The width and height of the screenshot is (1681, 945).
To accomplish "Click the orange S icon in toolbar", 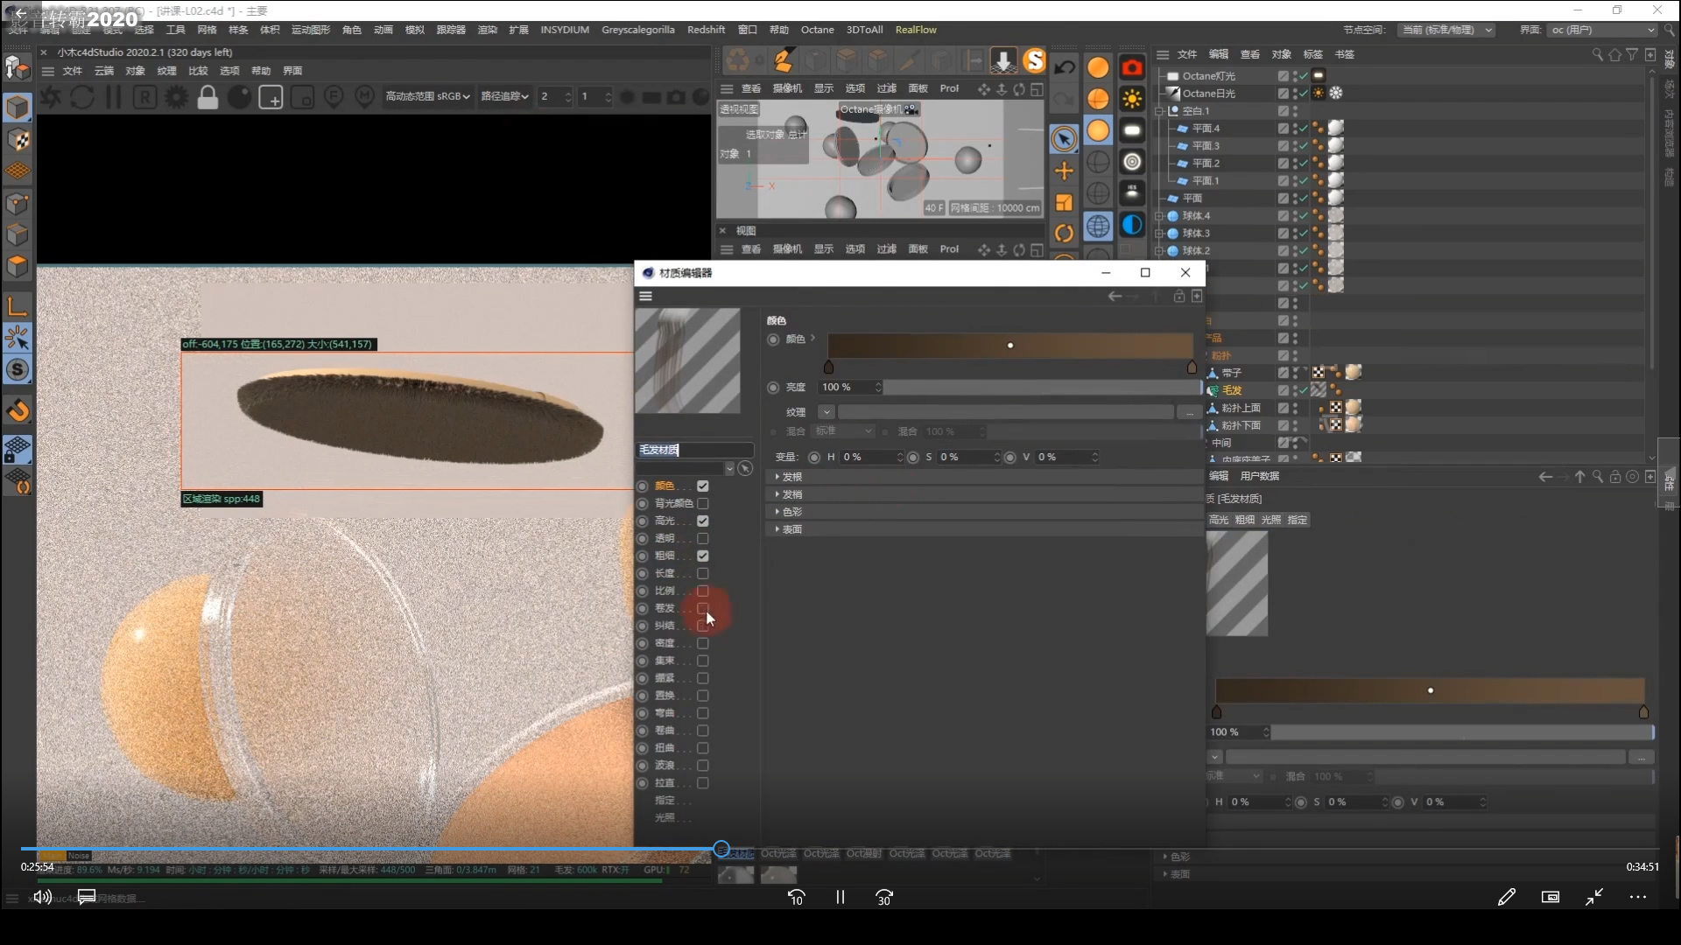I will 1034,60.
